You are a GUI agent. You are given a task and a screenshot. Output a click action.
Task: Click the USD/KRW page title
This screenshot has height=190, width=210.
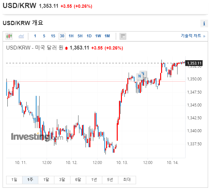click(x=19, y=6)
